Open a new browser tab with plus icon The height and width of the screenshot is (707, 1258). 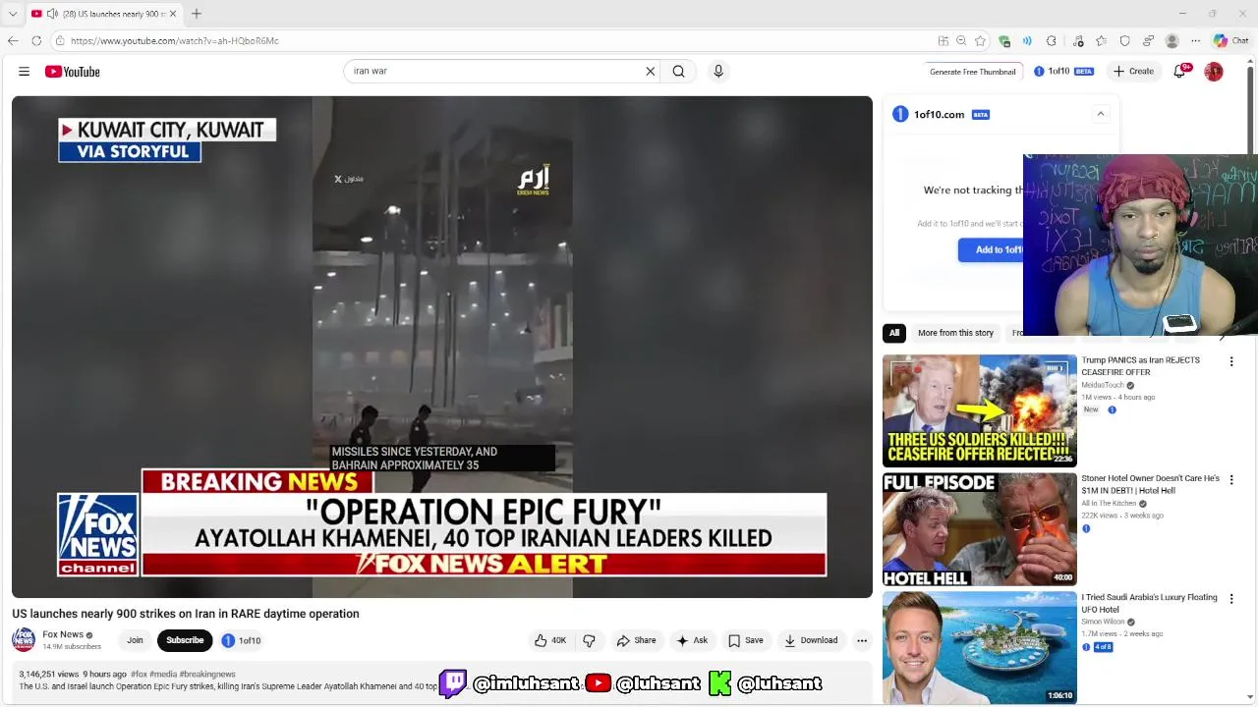pos(197,14)
